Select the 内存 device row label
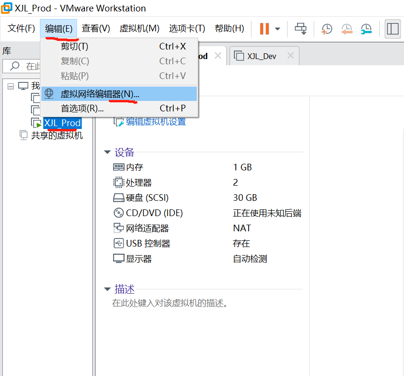The image size is (404, 376). [x=135, y=167]
